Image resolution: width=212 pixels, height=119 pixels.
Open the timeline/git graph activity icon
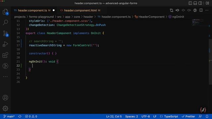click(5, 66)
